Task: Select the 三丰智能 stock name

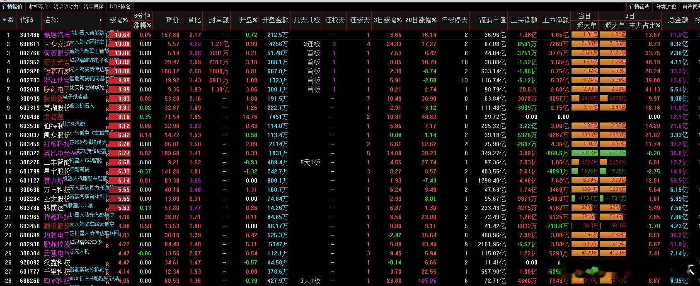Action: click(x=57, y=162)
